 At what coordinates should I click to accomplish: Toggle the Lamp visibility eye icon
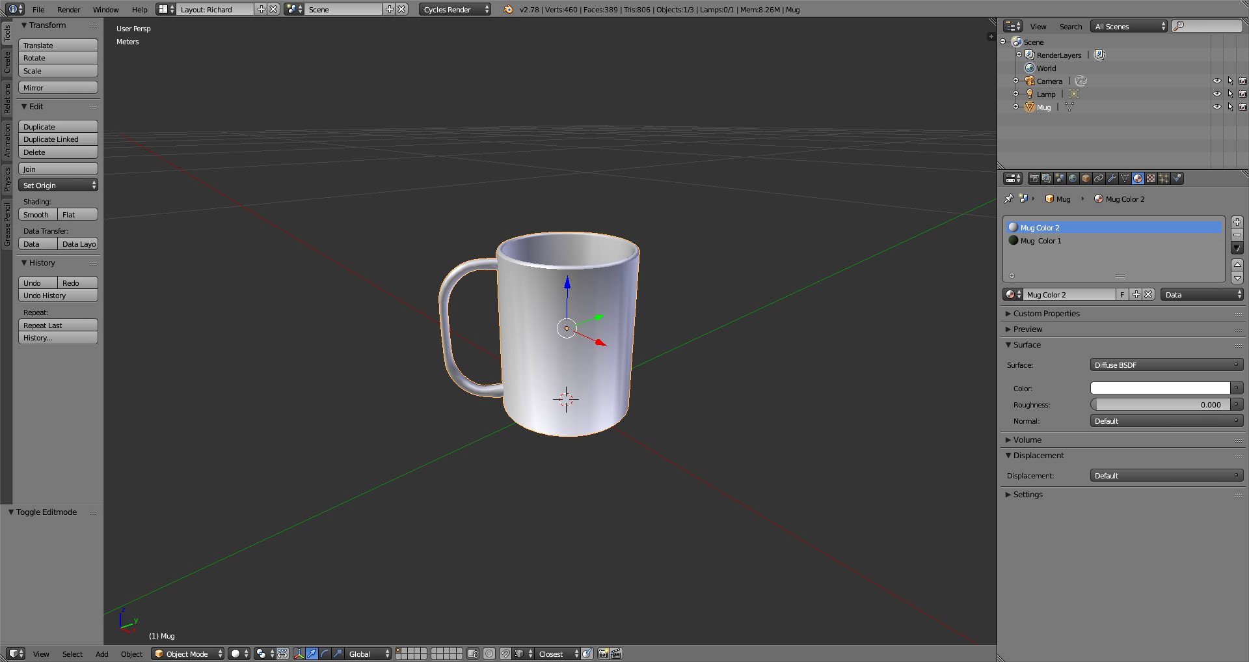point(1218,94)
